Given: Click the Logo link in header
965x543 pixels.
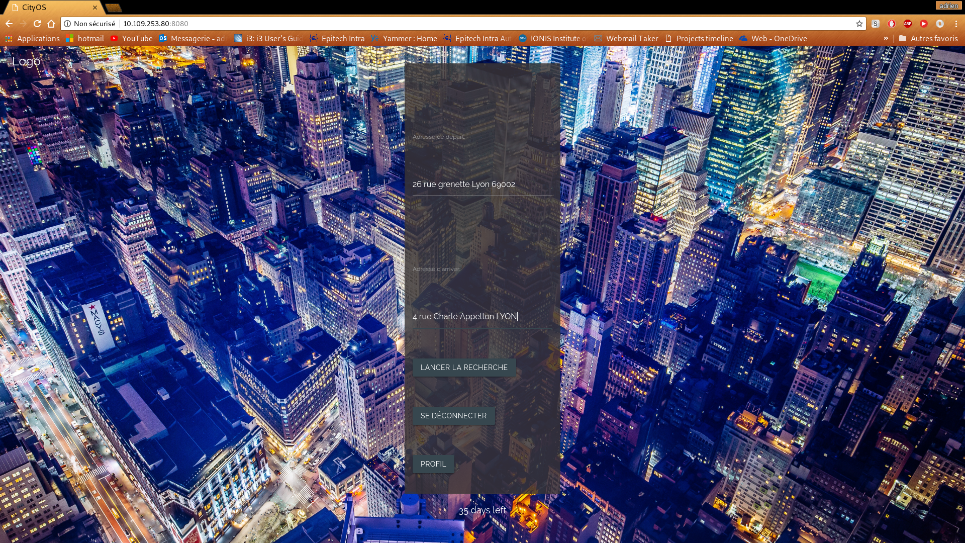Looking at the screenshot, I should (26, 61).
